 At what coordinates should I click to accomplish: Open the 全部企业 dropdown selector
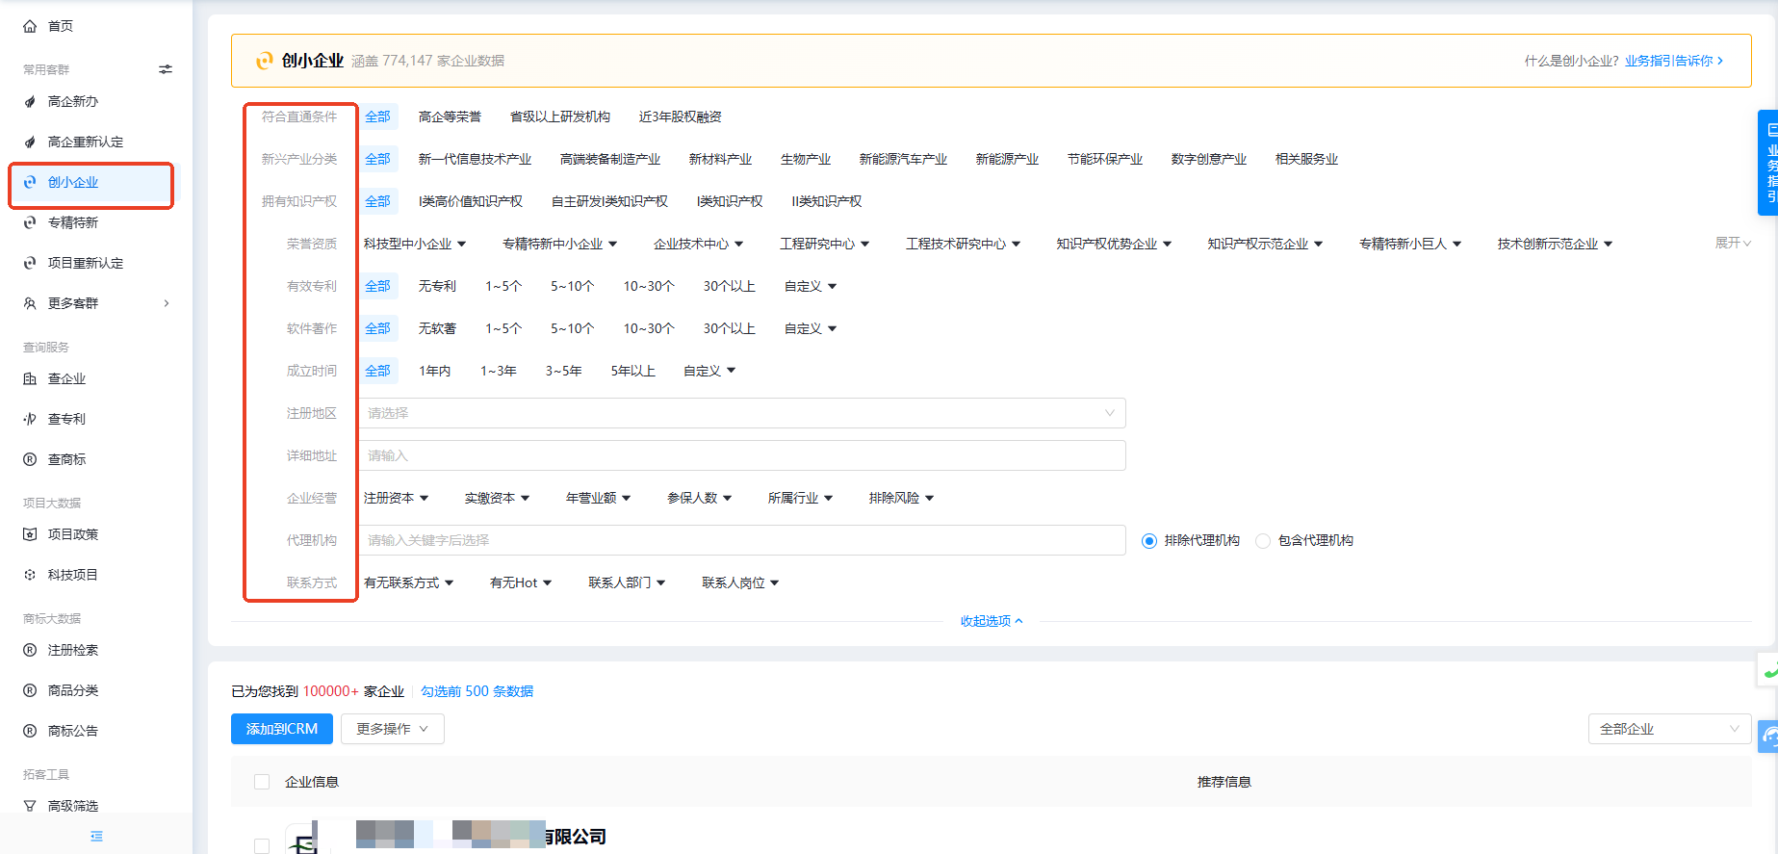pos(1669,729)
